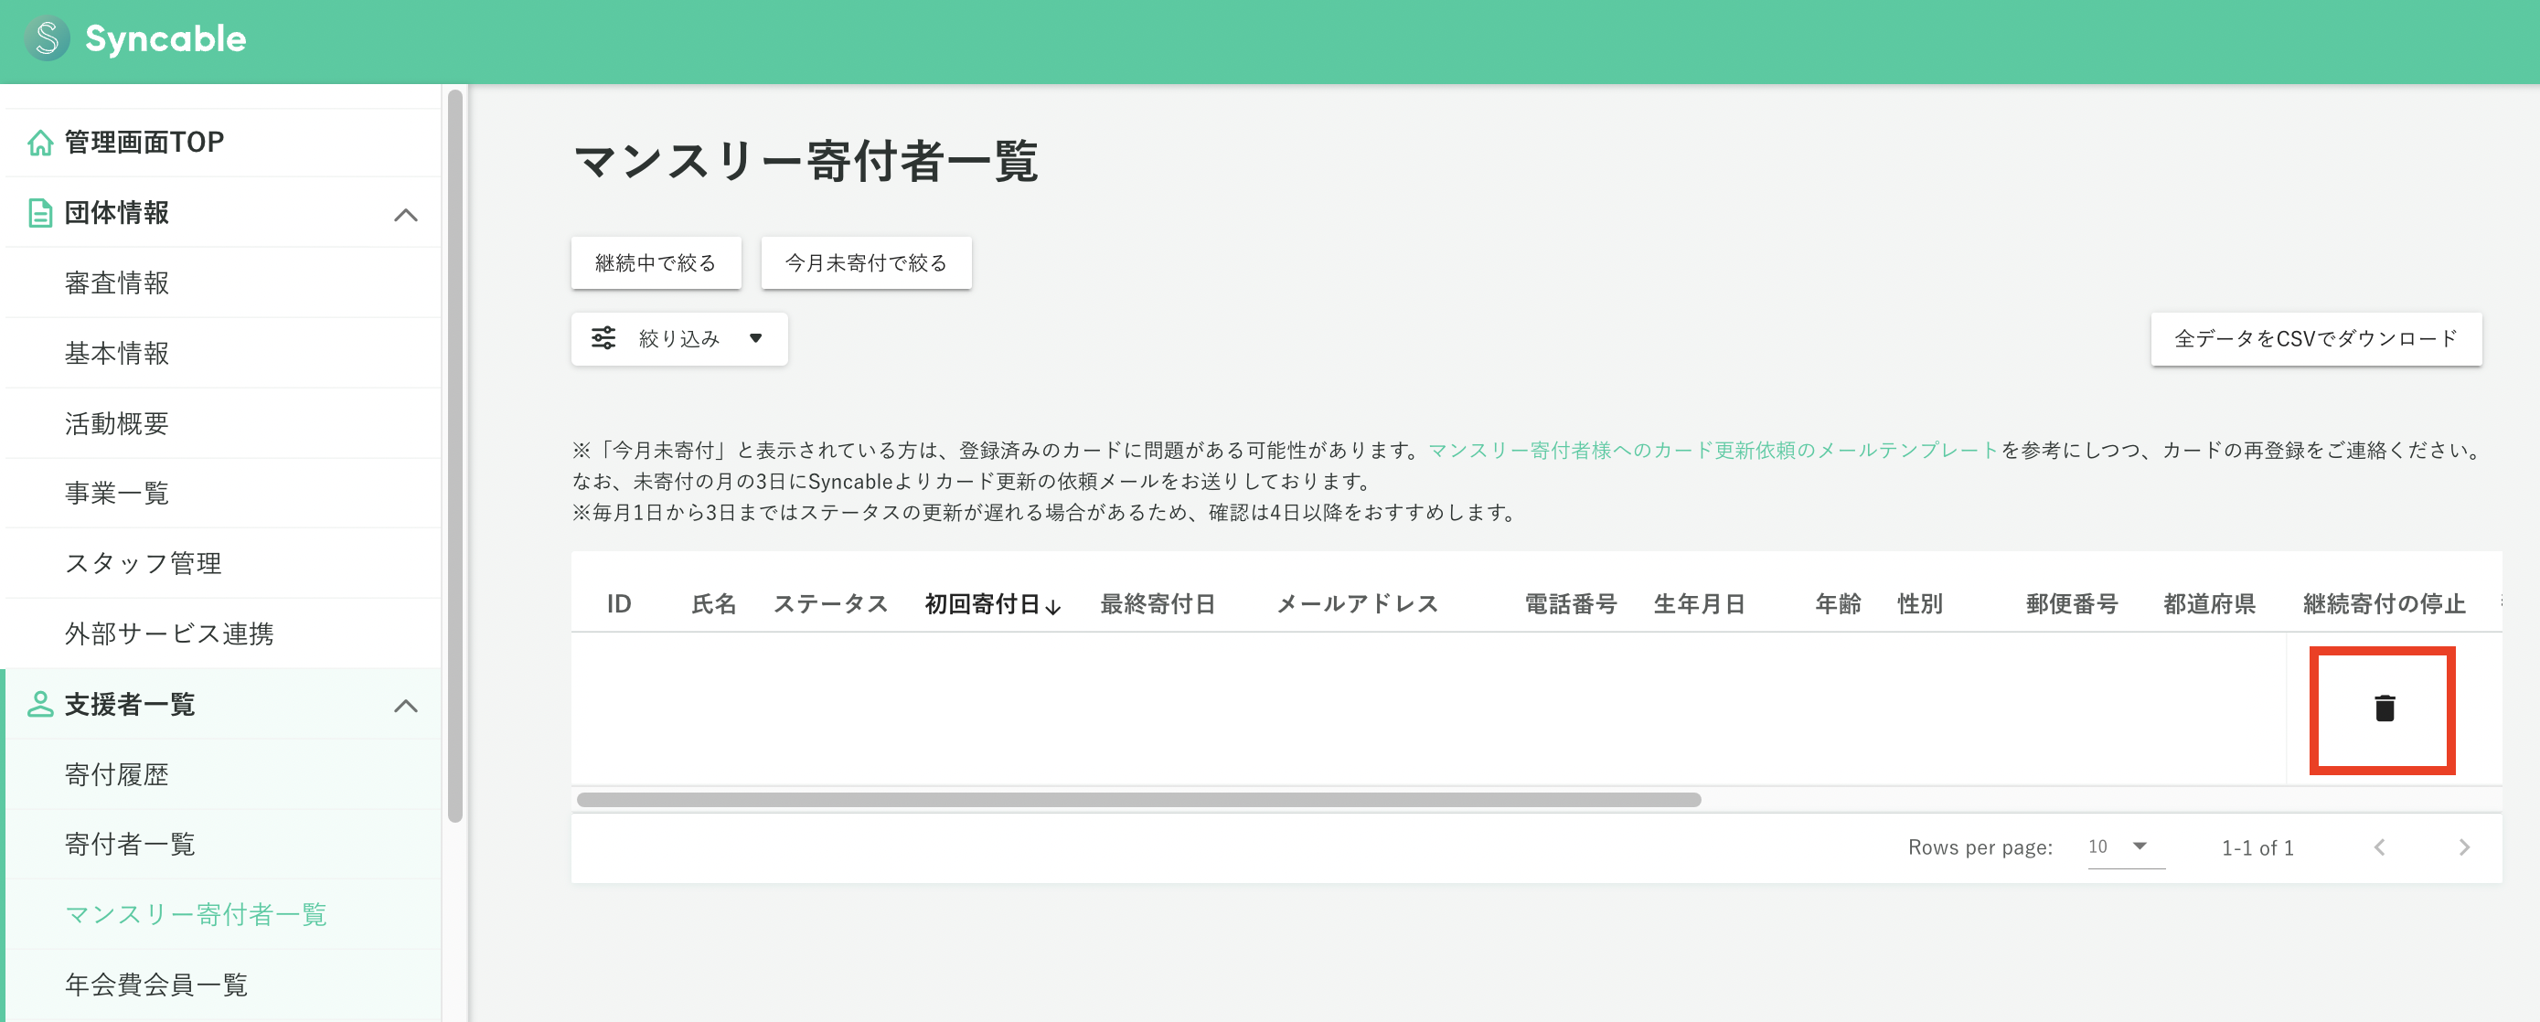Click the Syncable logo icon
Image resolution: width=2540 pixels, height=1022 pixels.
pyautogui.click(x=48, y=39)
